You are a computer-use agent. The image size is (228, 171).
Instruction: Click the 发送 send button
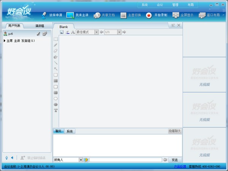pyautogui.click(x=175, y=160)
